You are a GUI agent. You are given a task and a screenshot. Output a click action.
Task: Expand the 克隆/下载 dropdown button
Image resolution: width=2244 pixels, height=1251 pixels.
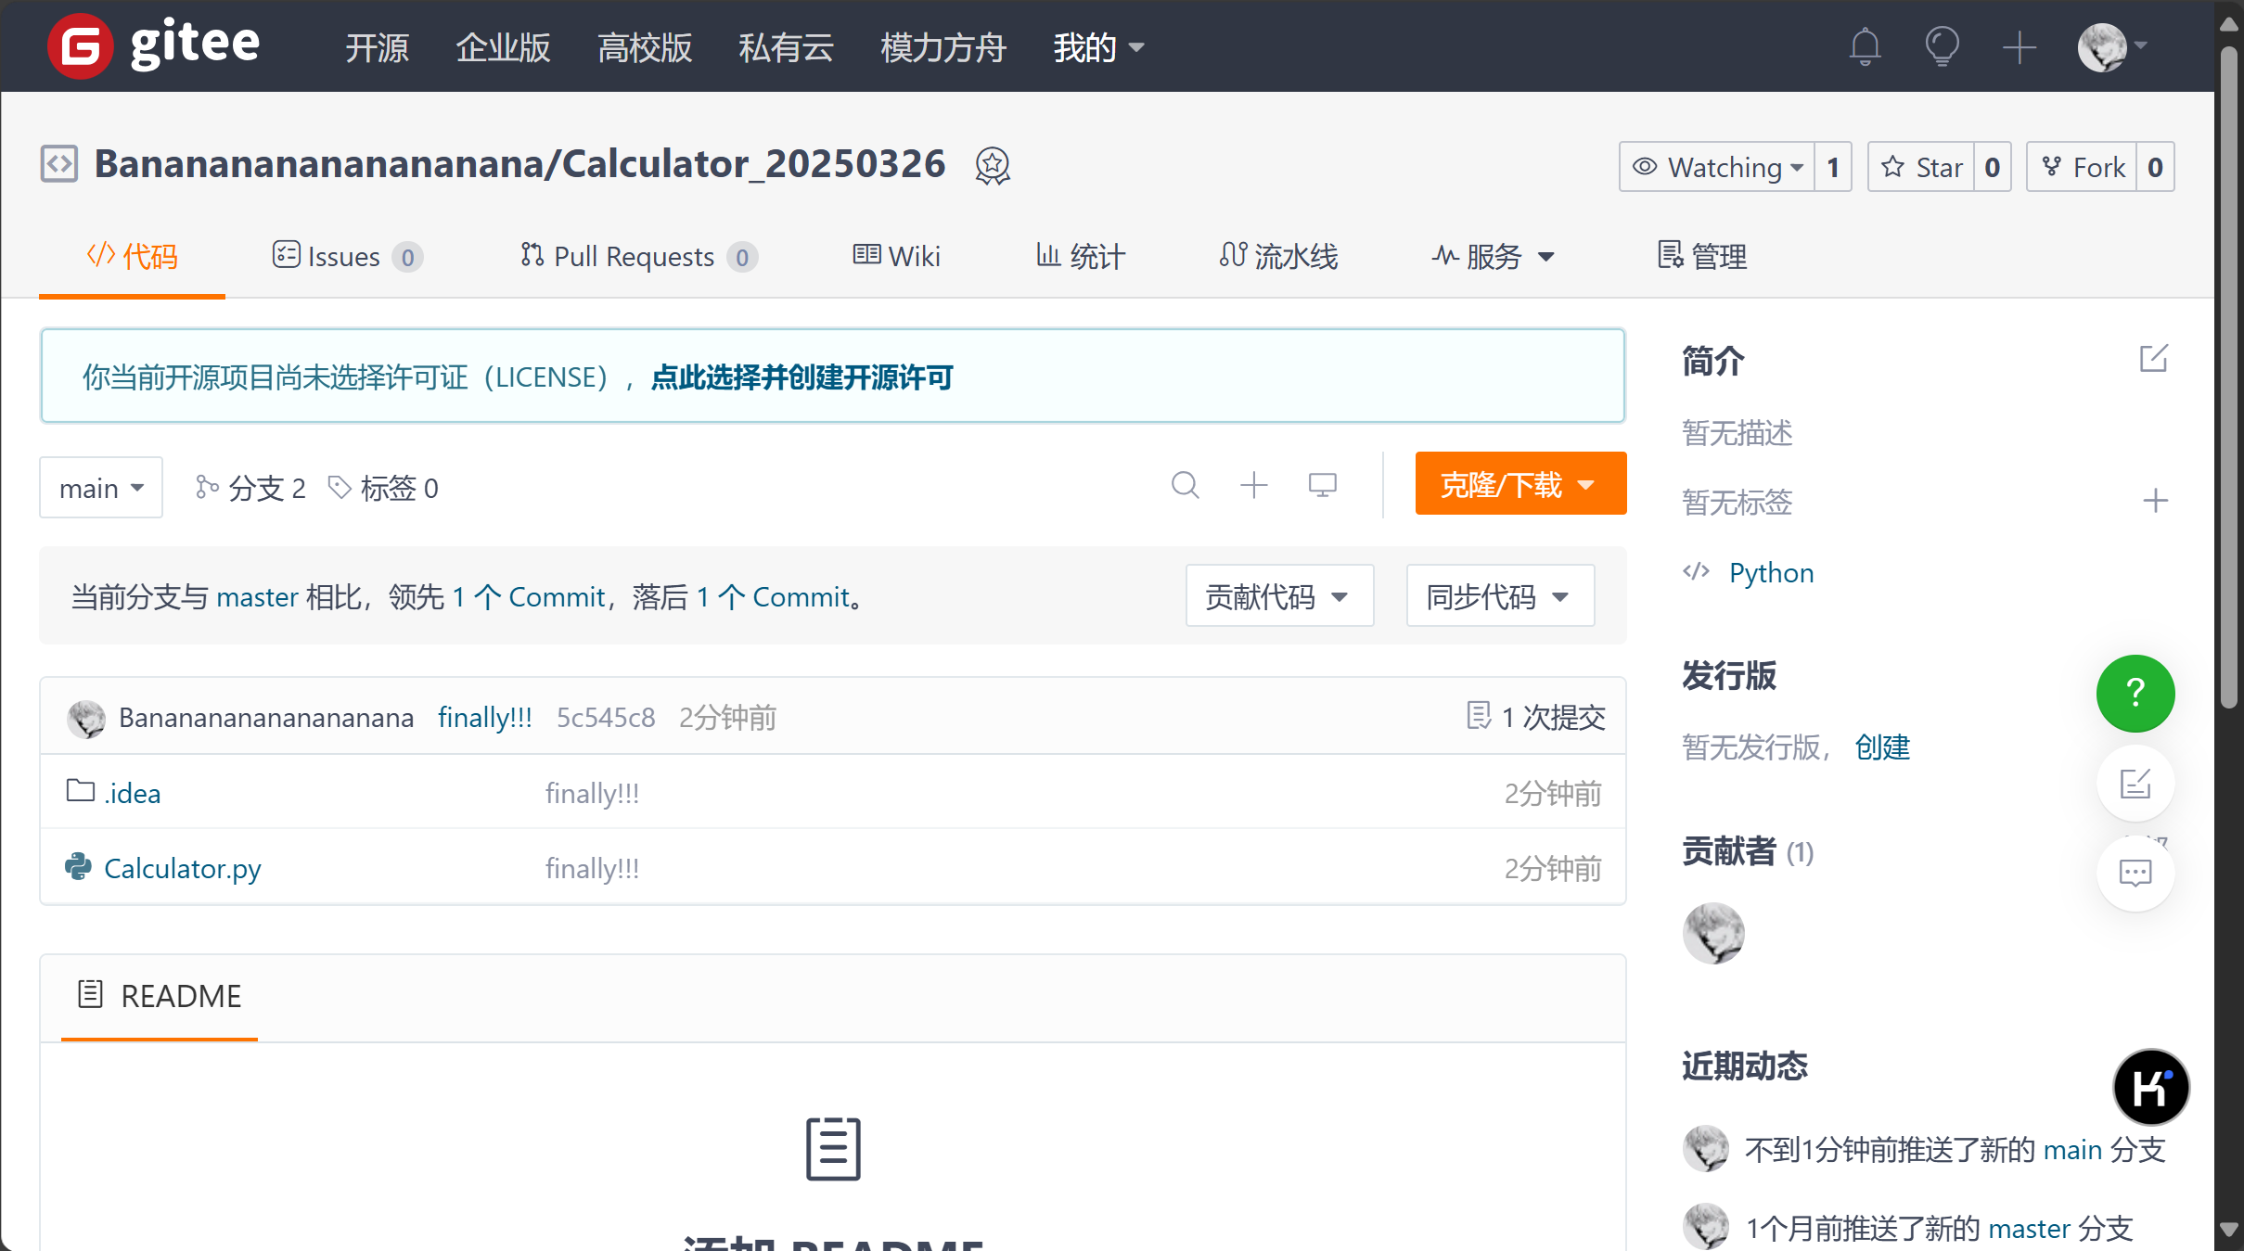[1520, 484]
